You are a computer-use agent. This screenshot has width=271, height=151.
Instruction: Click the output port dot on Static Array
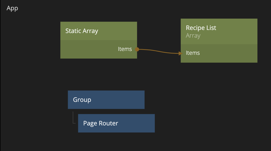137,49
